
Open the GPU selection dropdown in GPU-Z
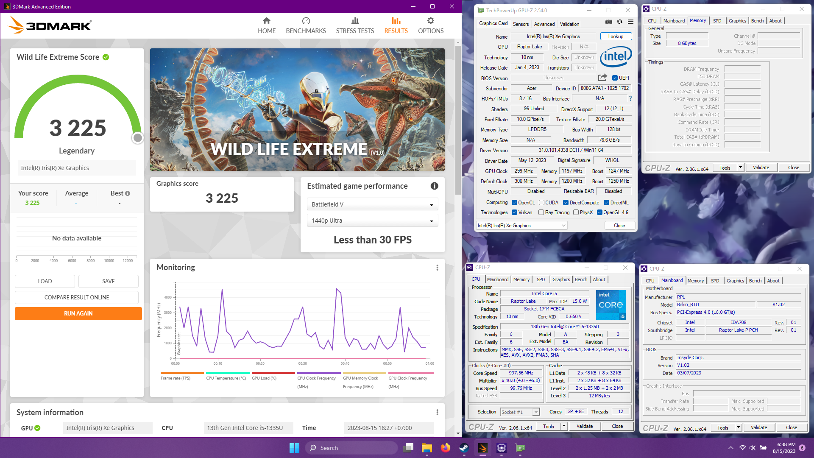pos(521,226)
